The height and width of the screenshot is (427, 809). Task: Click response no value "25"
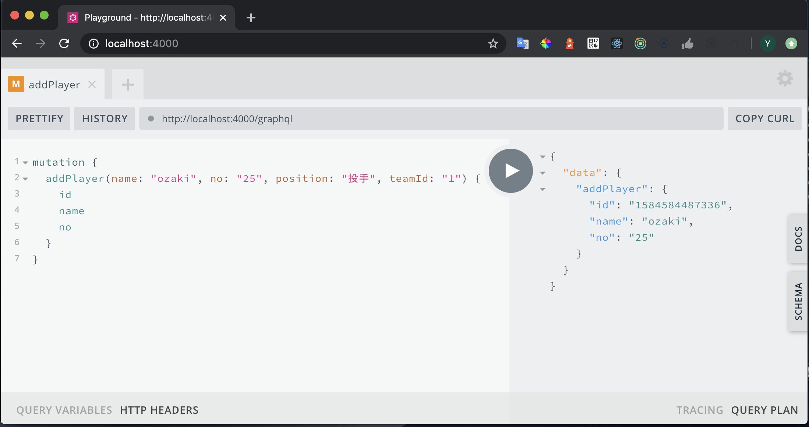point(642,237)
